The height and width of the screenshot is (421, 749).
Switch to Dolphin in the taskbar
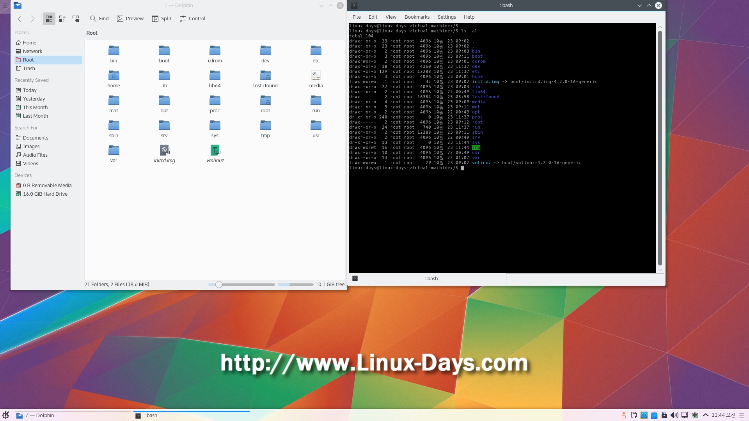(73, 416)
